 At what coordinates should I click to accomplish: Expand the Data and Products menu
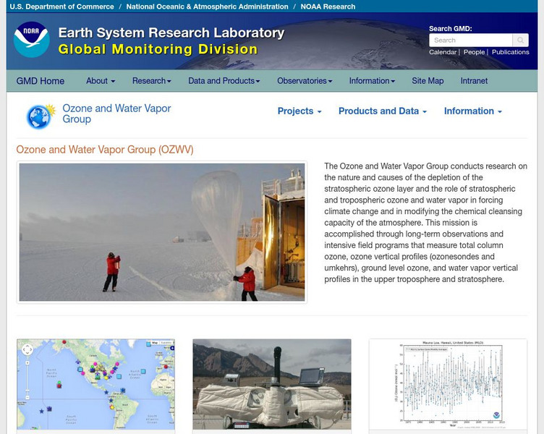[224, 81]
